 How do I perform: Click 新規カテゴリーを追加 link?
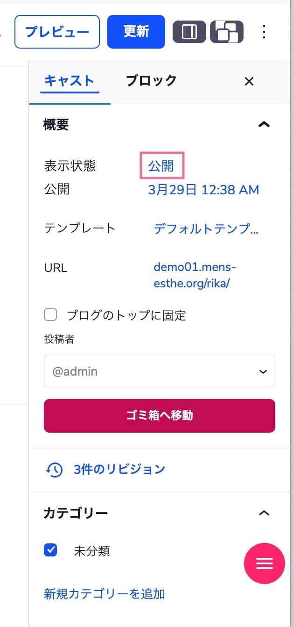pos(104,594)
